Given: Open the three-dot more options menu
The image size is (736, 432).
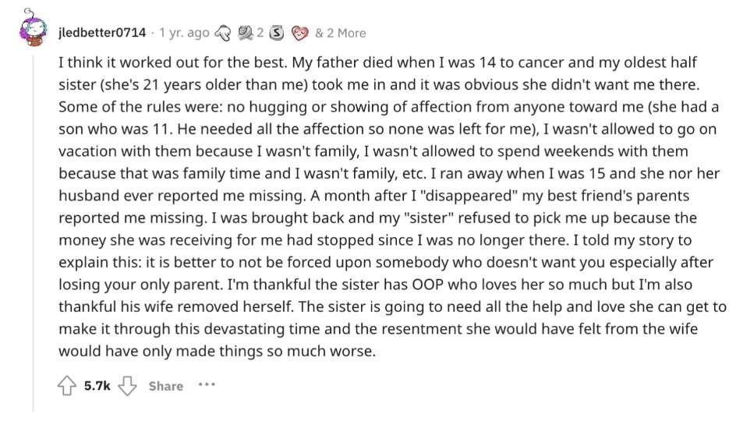Looking at the screenshot, I should point(207,385).
